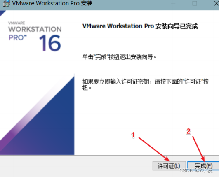The height and width of the screenshot is (177, 219).
Task: Close the VMware Workstation Pro installer
Action: tap(217, 3)
